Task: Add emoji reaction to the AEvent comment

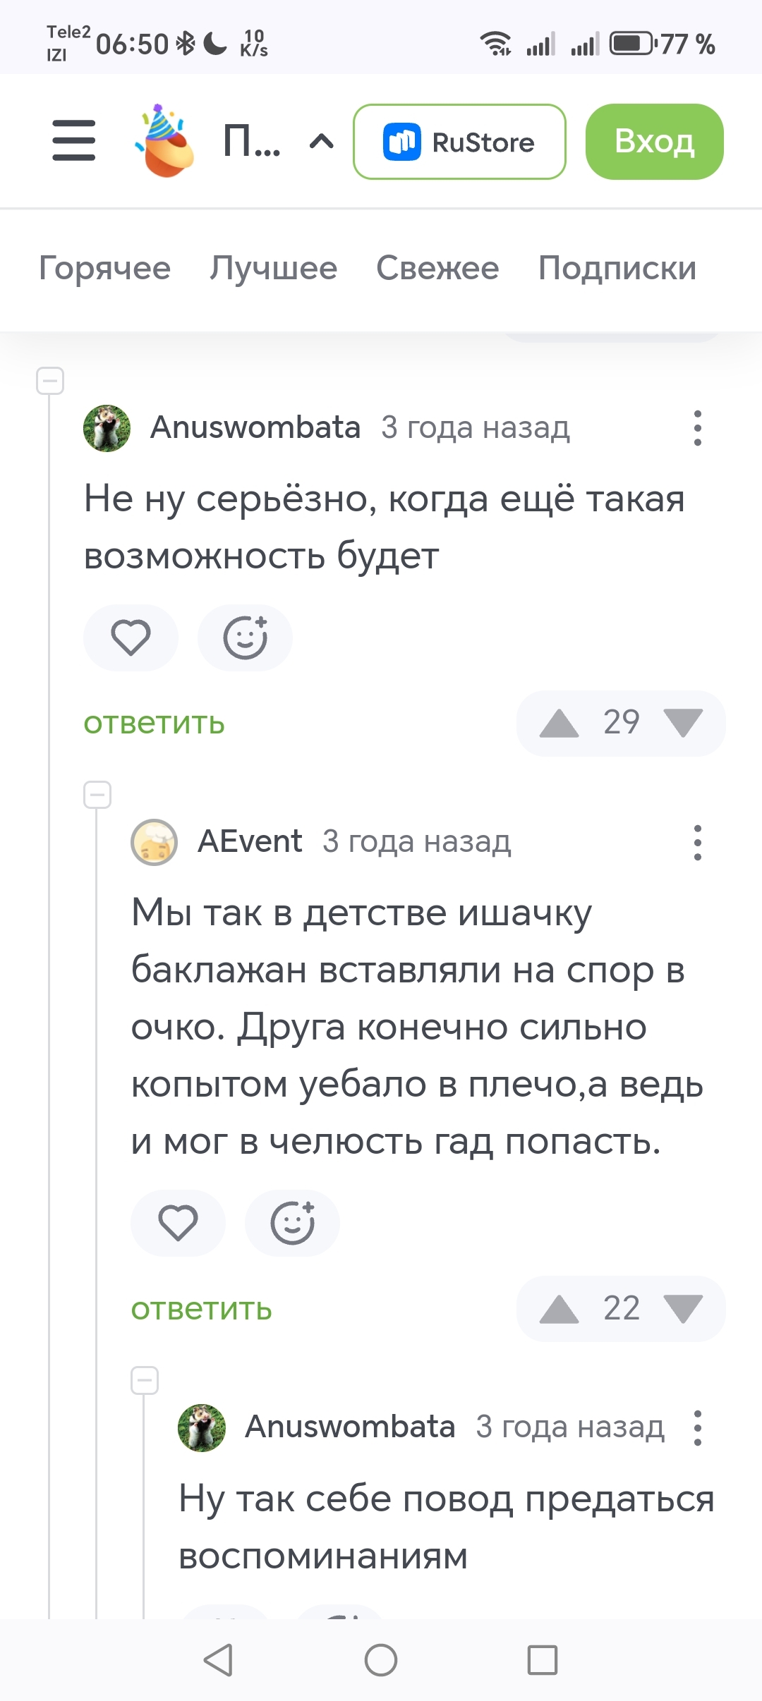Action: (x=292, y=1223)
